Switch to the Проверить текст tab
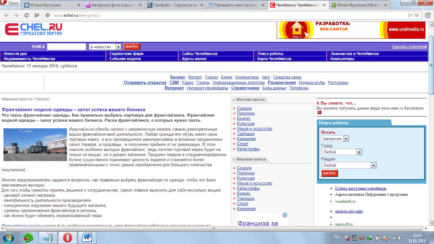Viewport: 434px width, 244px height. tap(237, 5)
